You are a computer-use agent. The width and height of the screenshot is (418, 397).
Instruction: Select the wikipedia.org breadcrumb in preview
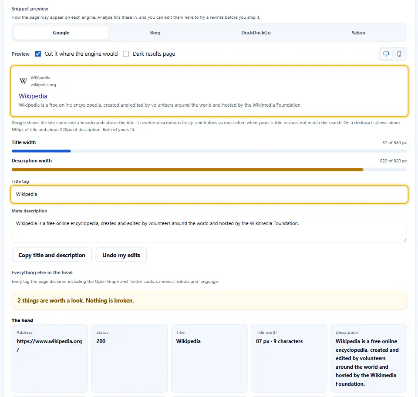tap(43, 85)
